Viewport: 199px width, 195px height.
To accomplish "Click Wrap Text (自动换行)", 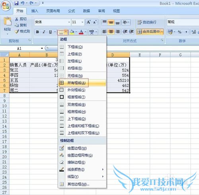I will (147, 22).
